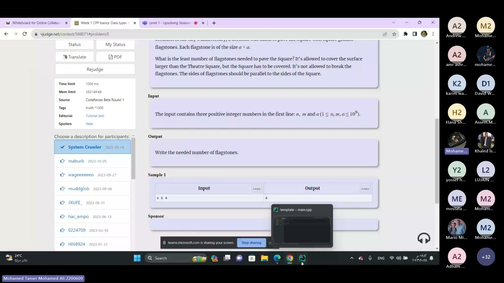504x283 pixels.
Task: Copy the Sample 1 input
Action: (x=257, y=189)
